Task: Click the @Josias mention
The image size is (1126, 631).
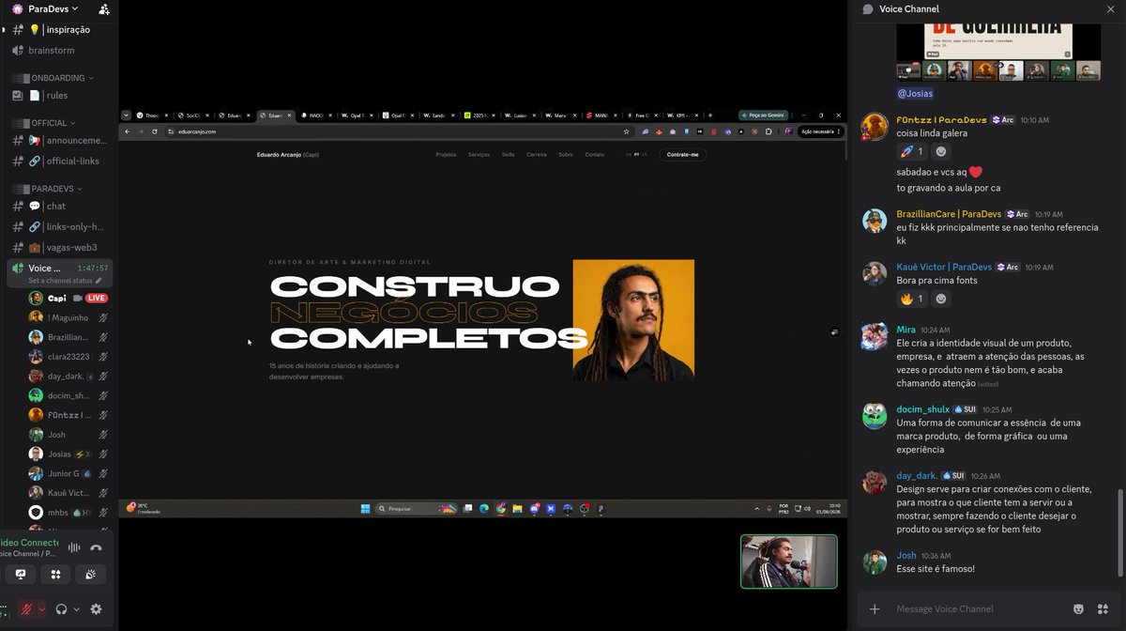Action: click(x=915, y=93)
